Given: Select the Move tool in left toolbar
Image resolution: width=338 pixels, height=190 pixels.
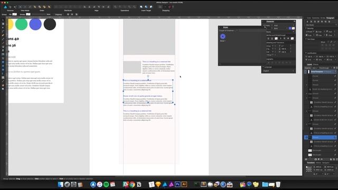Looking at the screenshot, I should (3, 20).
